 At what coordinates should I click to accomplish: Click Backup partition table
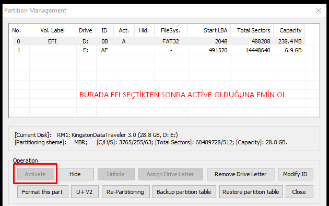click(x=184, y=192)
